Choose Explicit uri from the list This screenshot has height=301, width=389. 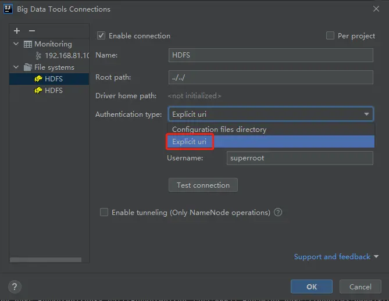point(191,142)
